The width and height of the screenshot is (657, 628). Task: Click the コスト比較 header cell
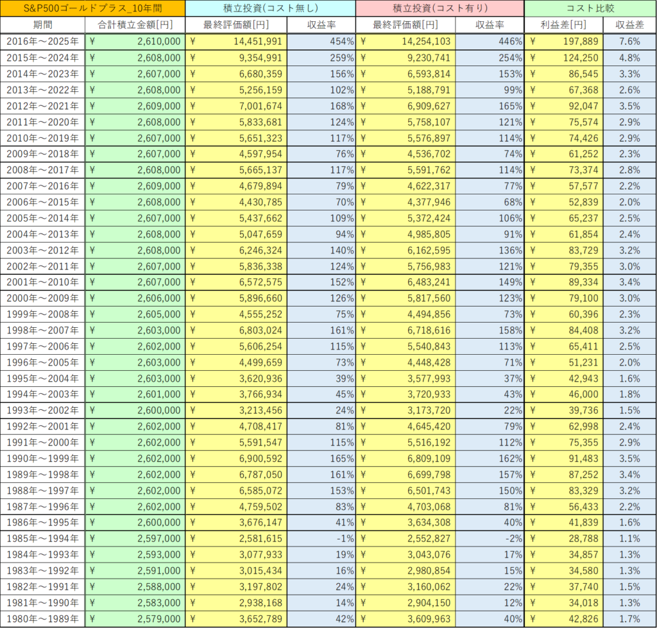tap(590, 8)
